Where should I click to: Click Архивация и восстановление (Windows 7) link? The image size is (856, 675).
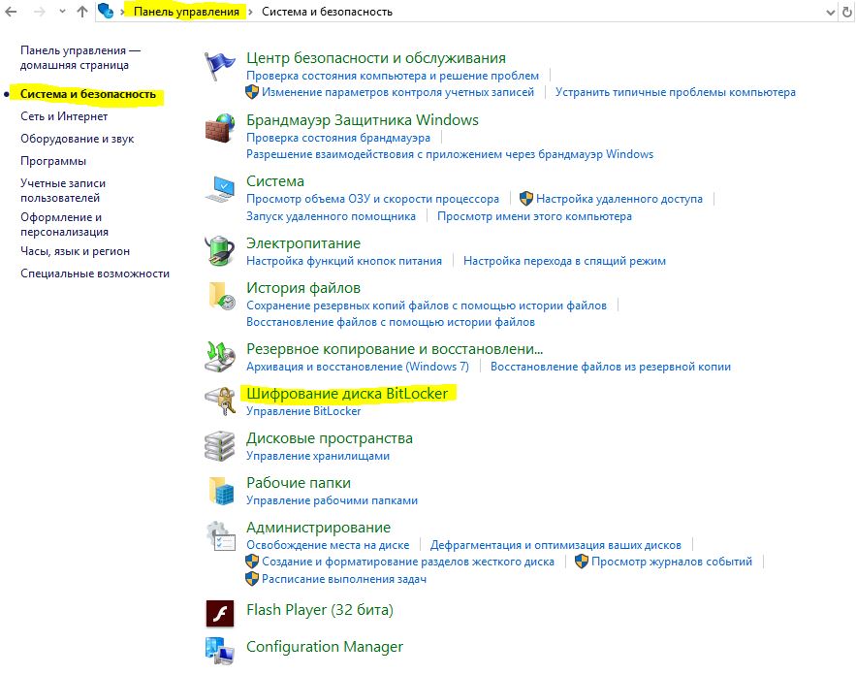358,367
